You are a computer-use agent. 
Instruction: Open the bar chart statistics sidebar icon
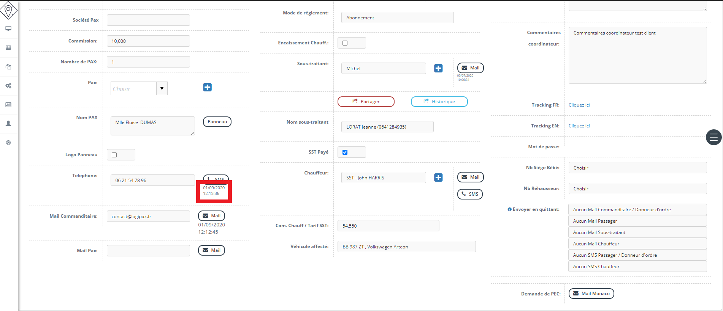point(8,105)
